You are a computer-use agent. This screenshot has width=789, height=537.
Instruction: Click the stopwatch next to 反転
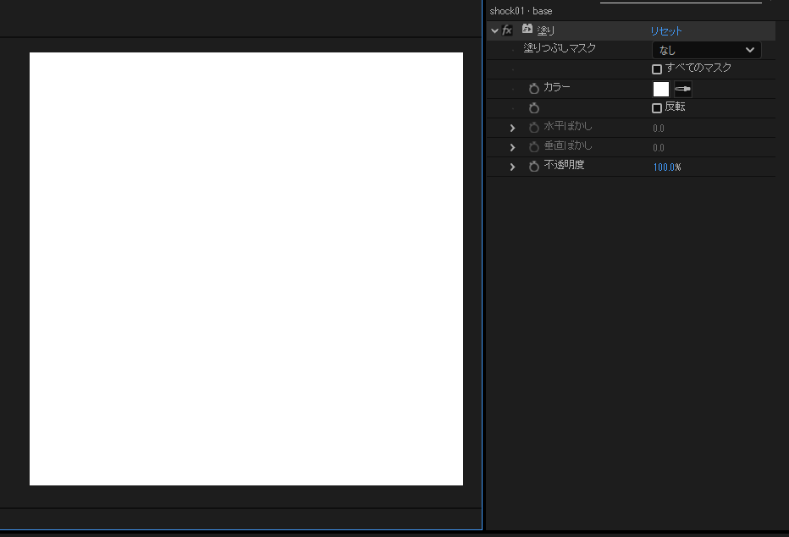[534, 108]
